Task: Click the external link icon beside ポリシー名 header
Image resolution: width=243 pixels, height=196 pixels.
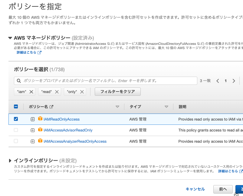Action: pos(51,107)
